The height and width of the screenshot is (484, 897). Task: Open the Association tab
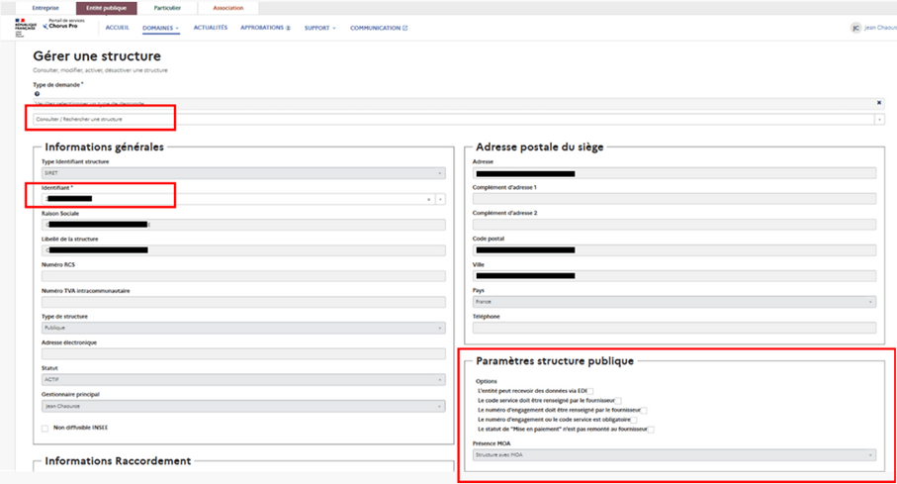point(227,8)
